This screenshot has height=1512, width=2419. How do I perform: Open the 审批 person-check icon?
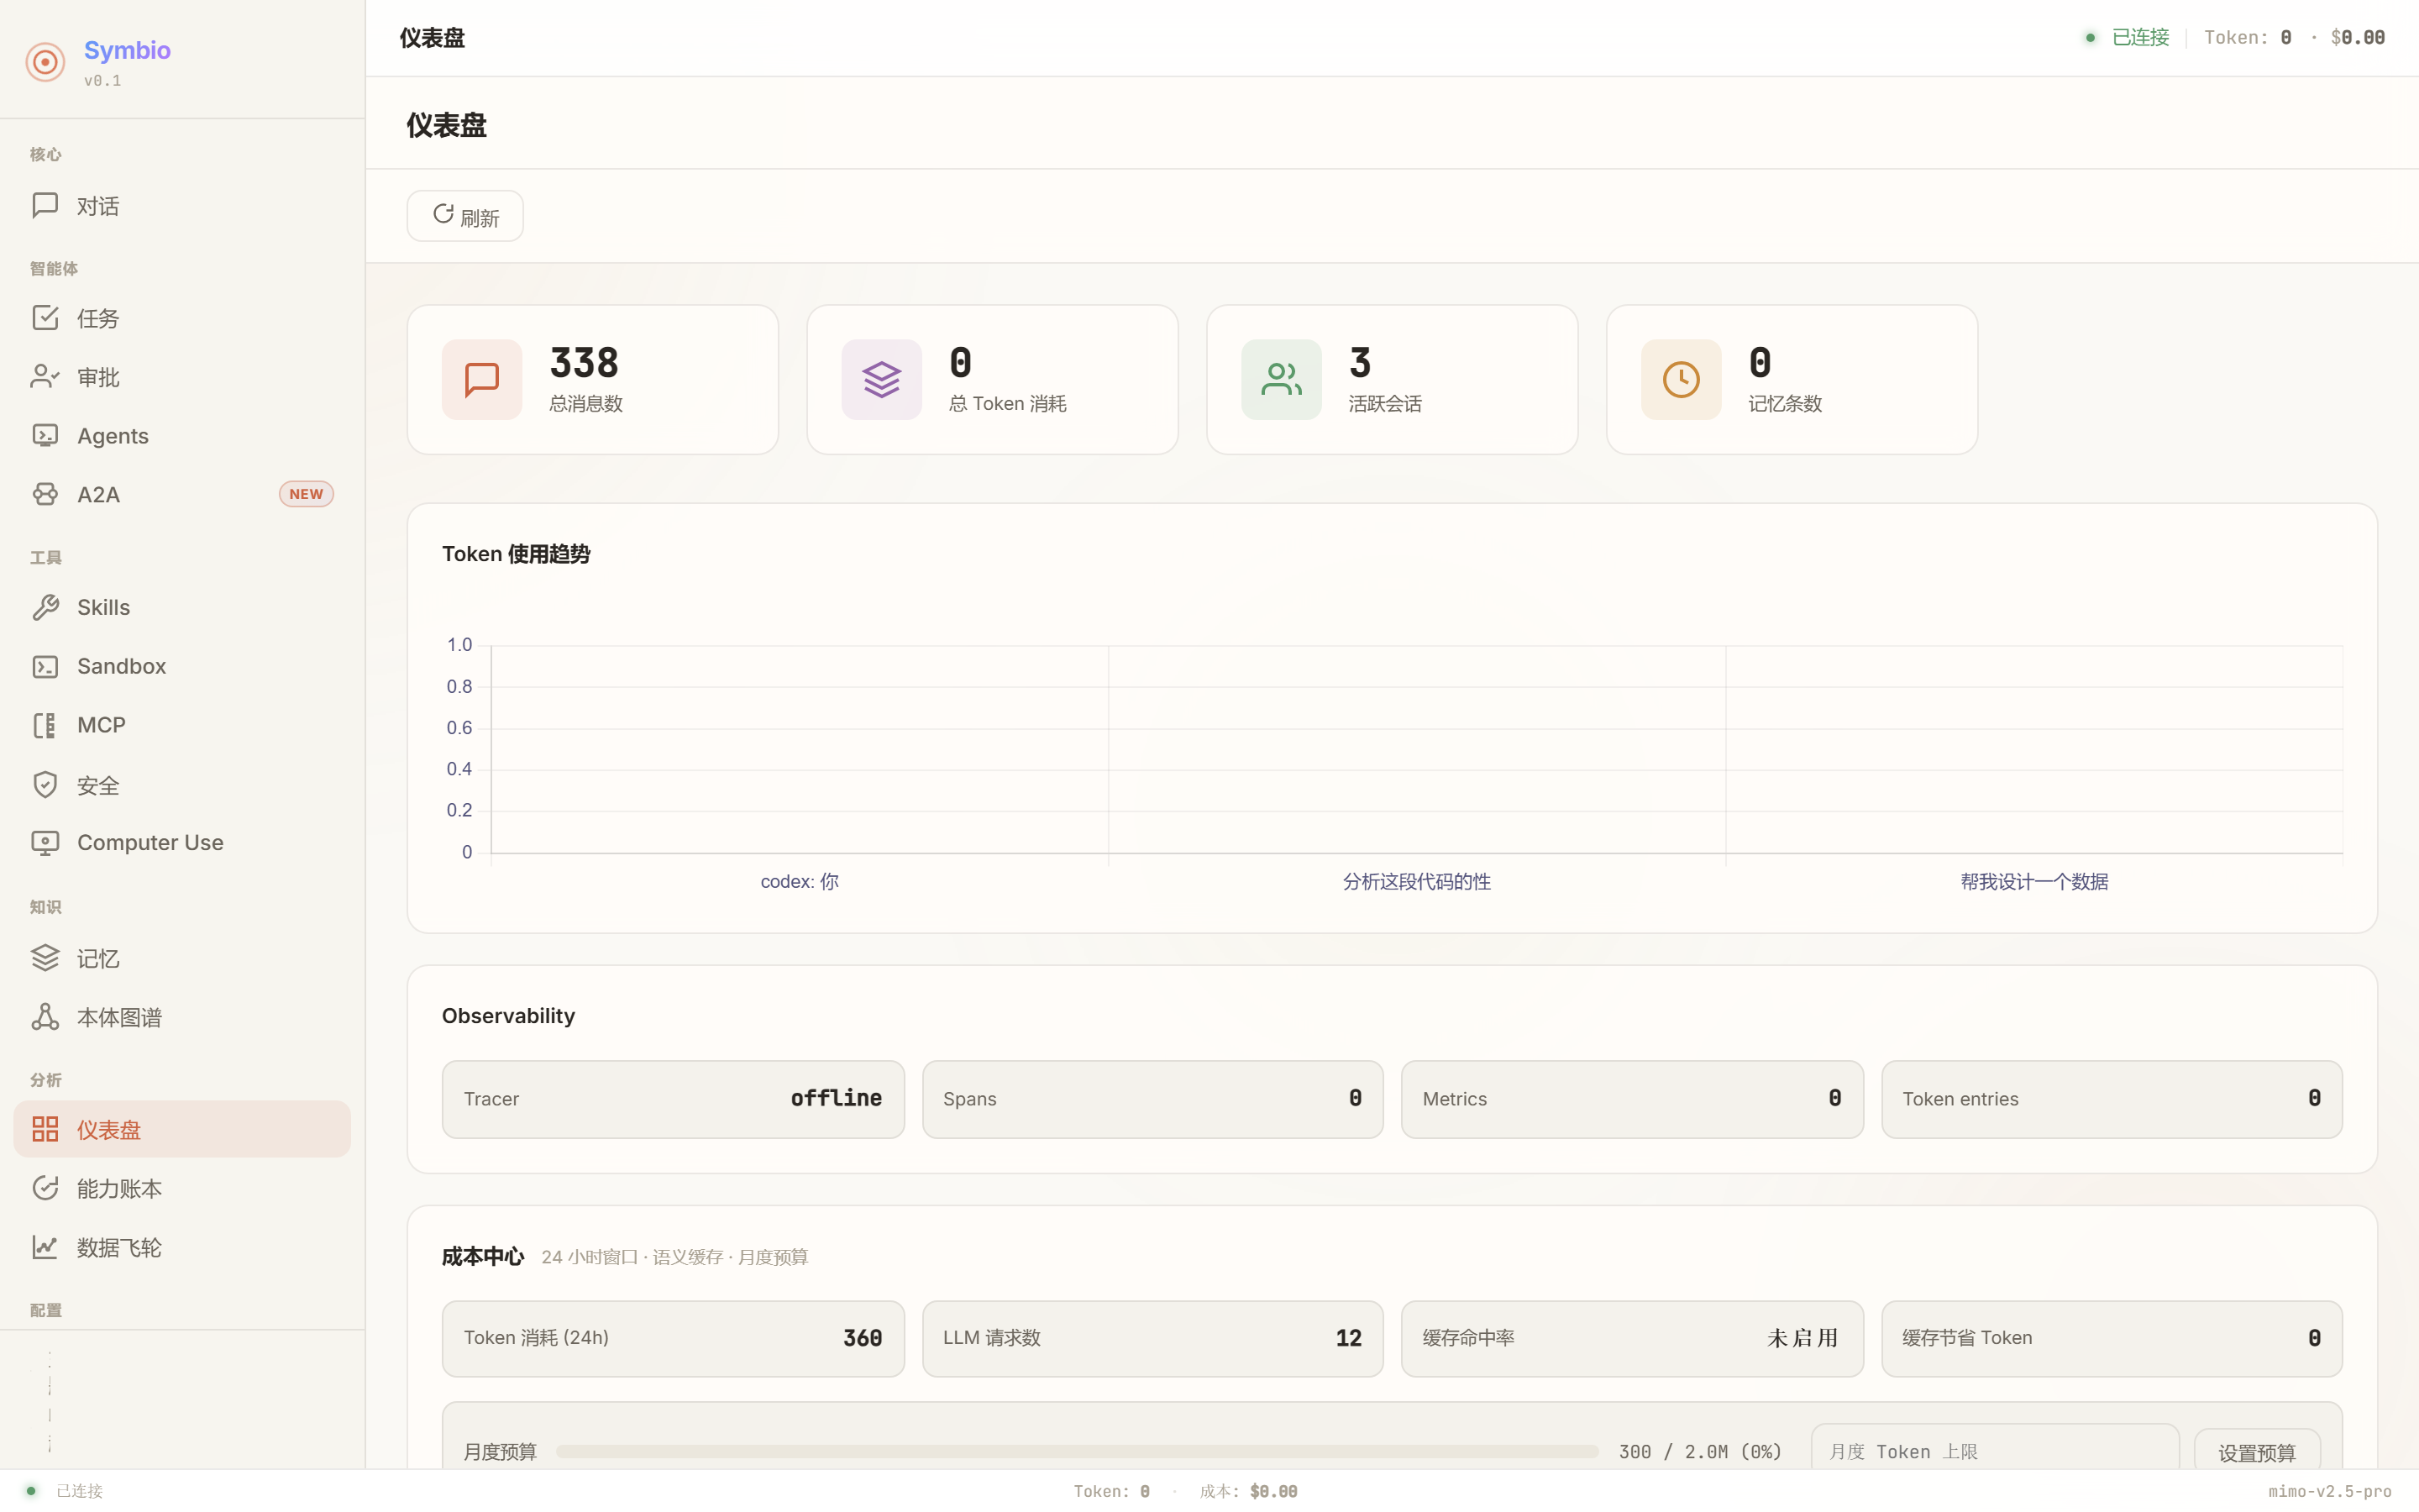coord(45,377)
